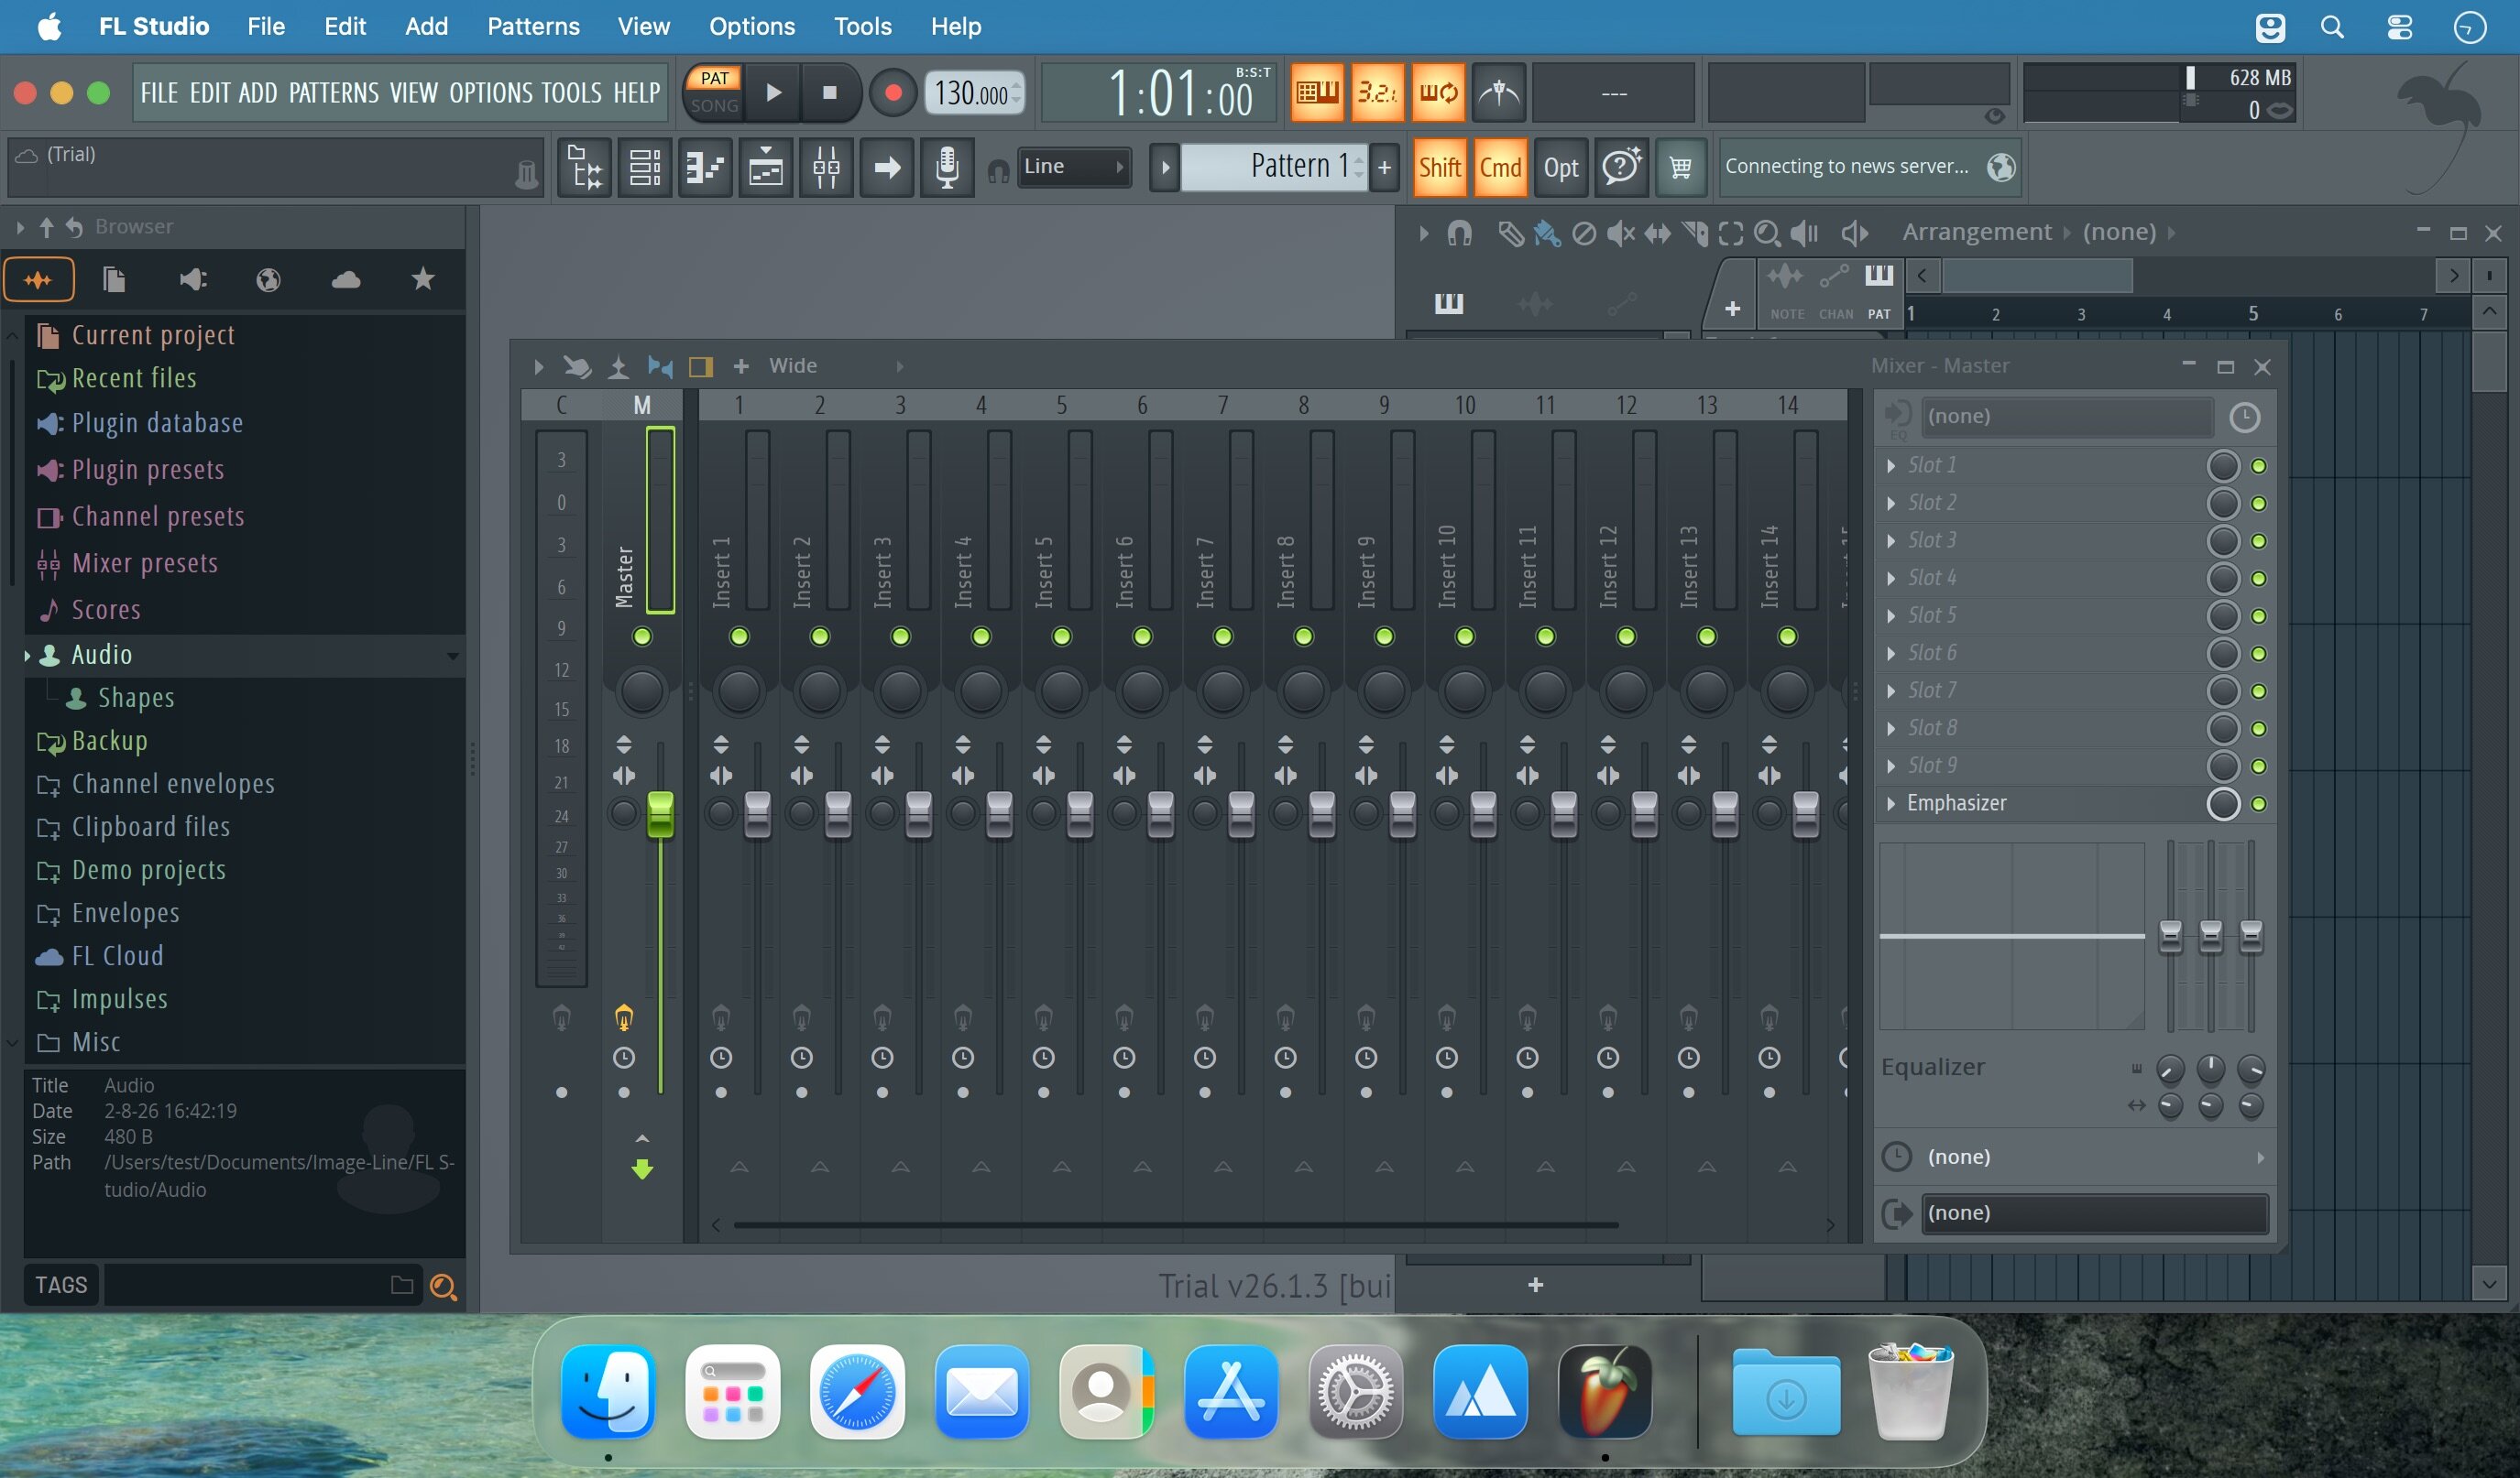The image size is (2520, 1478).
Task: Switch the PAT/SONG mode toggle
Action: pos(714,92)
